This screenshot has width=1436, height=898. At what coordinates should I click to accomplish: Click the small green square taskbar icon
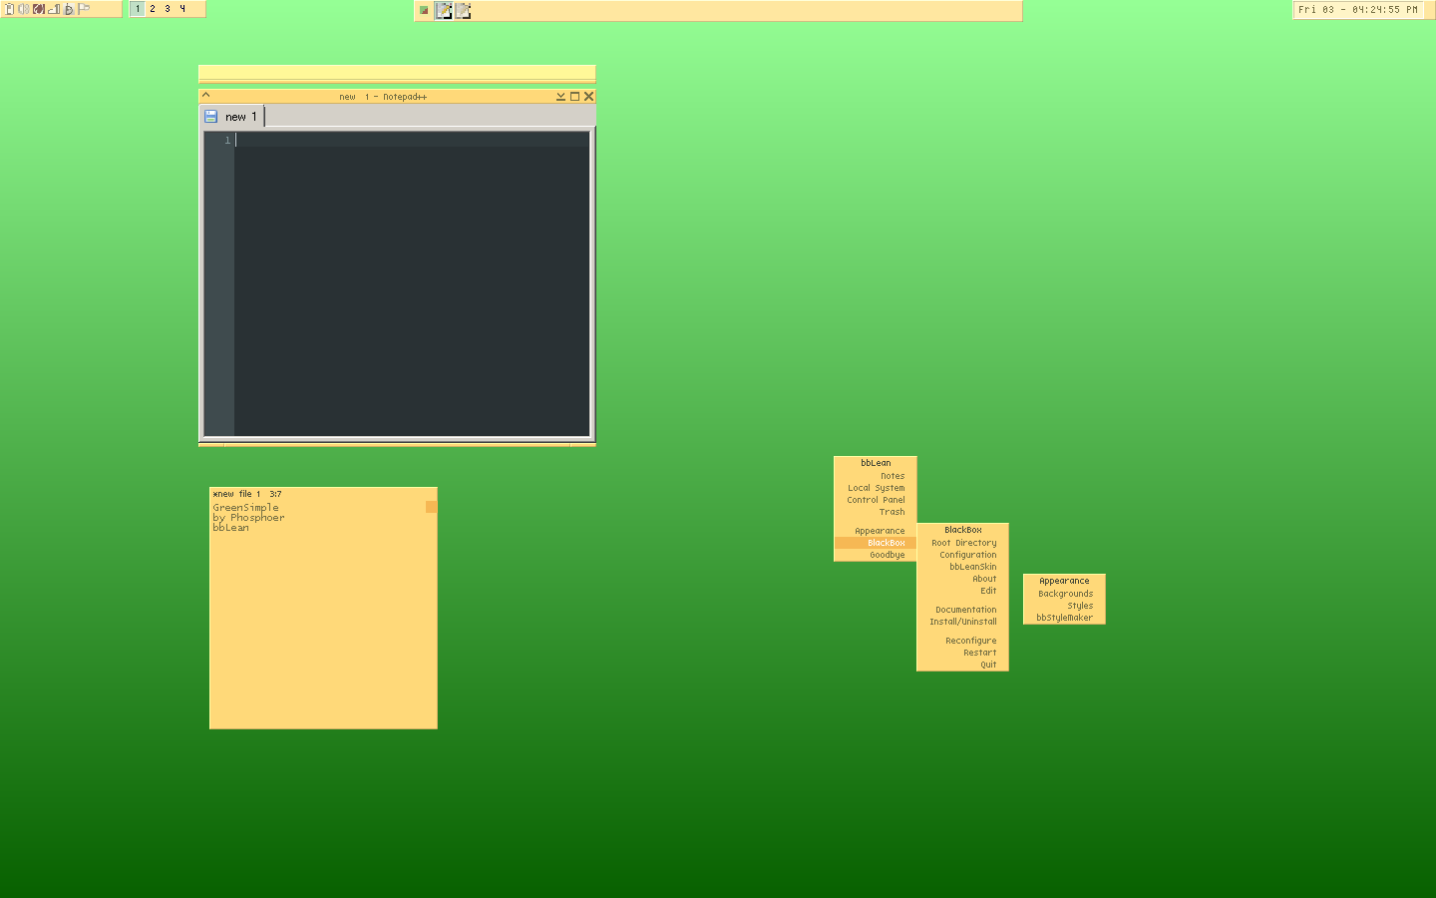(x=424, y=10)
